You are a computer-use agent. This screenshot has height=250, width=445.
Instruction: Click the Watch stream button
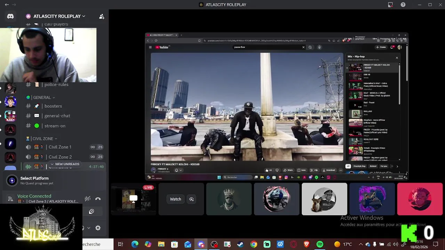(x=176, y=199)
